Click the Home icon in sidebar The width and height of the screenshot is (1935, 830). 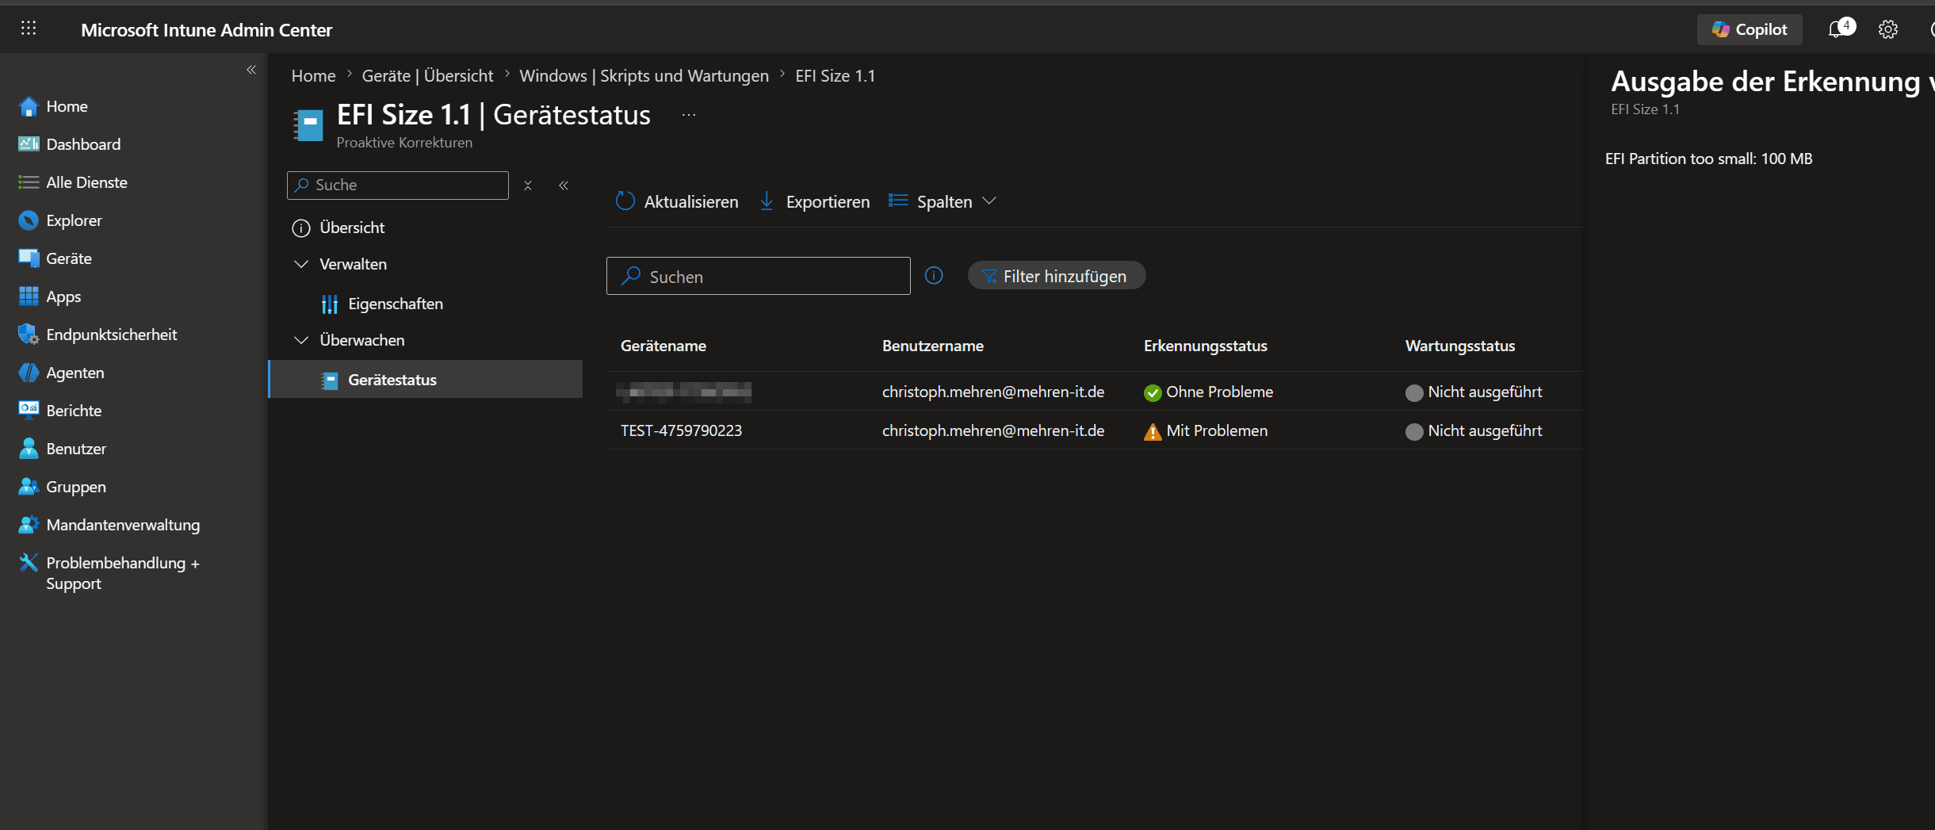click(x=29, y=106)
